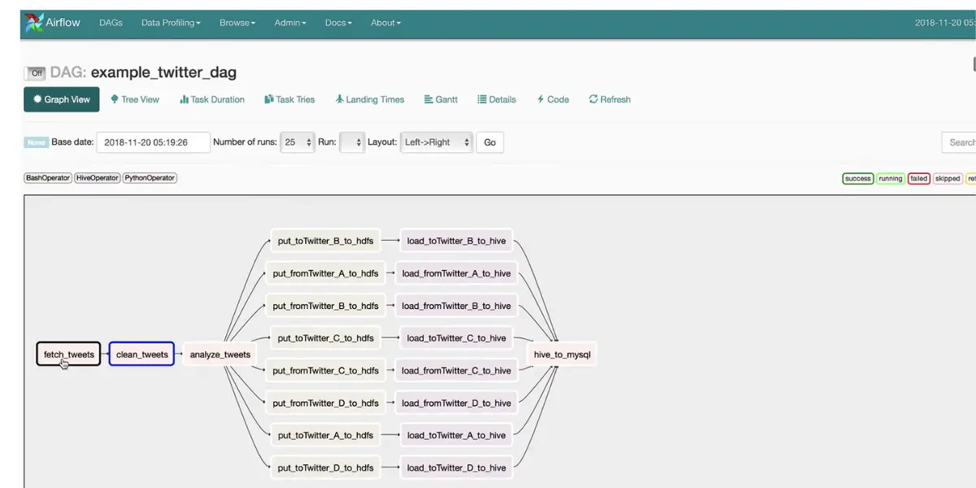Click the None label badge
This screenshot has height=488, width=976.
37,142
